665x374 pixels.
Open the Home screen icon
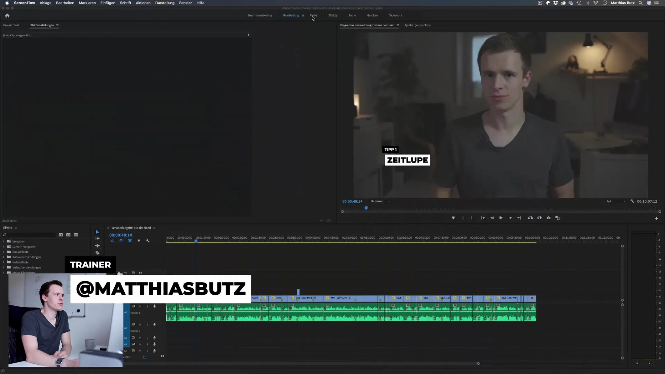(x=7, y=16)
